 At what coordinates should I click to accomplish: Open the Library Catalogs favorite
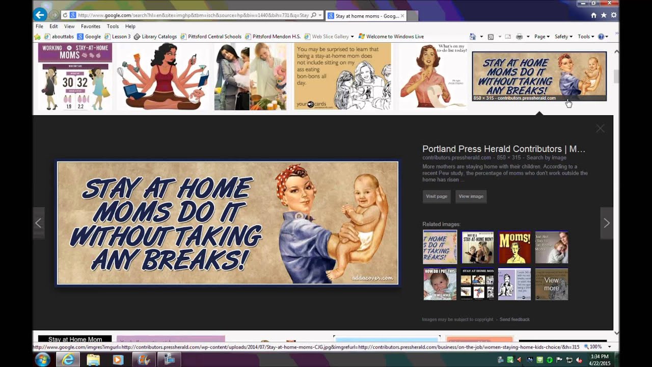tap(155, 37)
